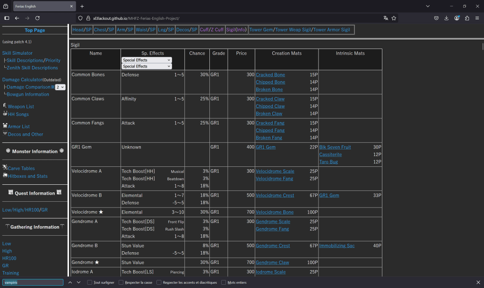Screen dimensions: 484x288
Task: Jump to previous find result arrow
Action: [70, 282]
